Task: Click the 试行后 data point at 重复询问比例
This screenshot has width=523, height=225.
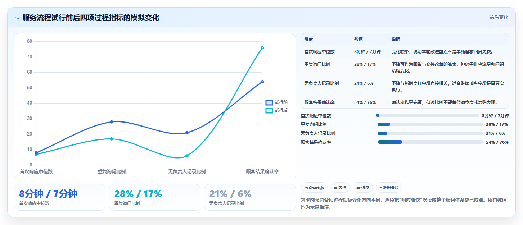Action: pos(112,139)
